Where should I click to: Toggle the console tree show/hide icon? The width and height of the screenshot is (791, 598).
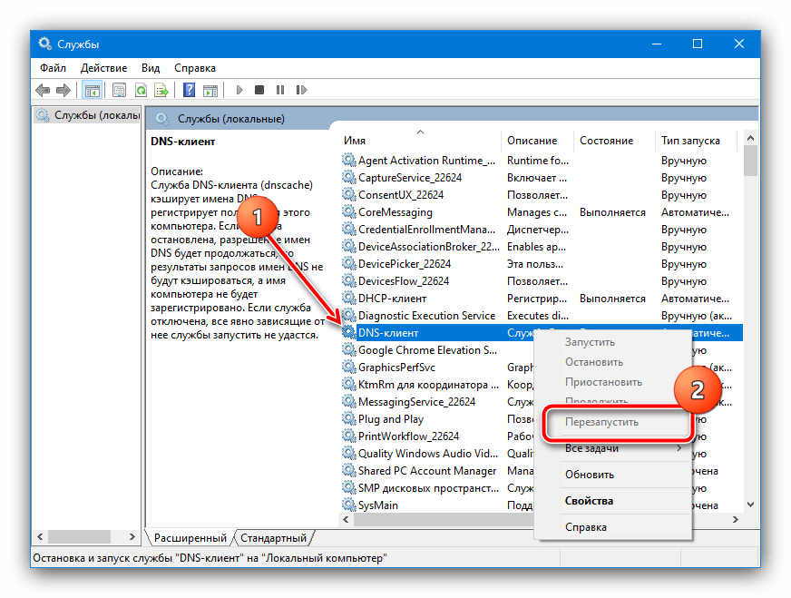pos(92,91)
